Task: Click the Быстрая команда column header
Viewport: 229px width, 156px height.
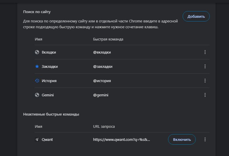Action: 108,39
